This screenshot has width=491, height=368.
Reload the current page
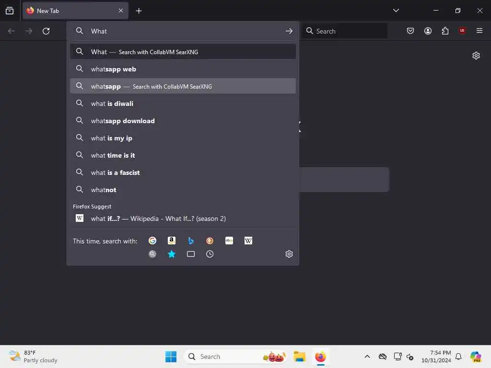coord(46,31)
